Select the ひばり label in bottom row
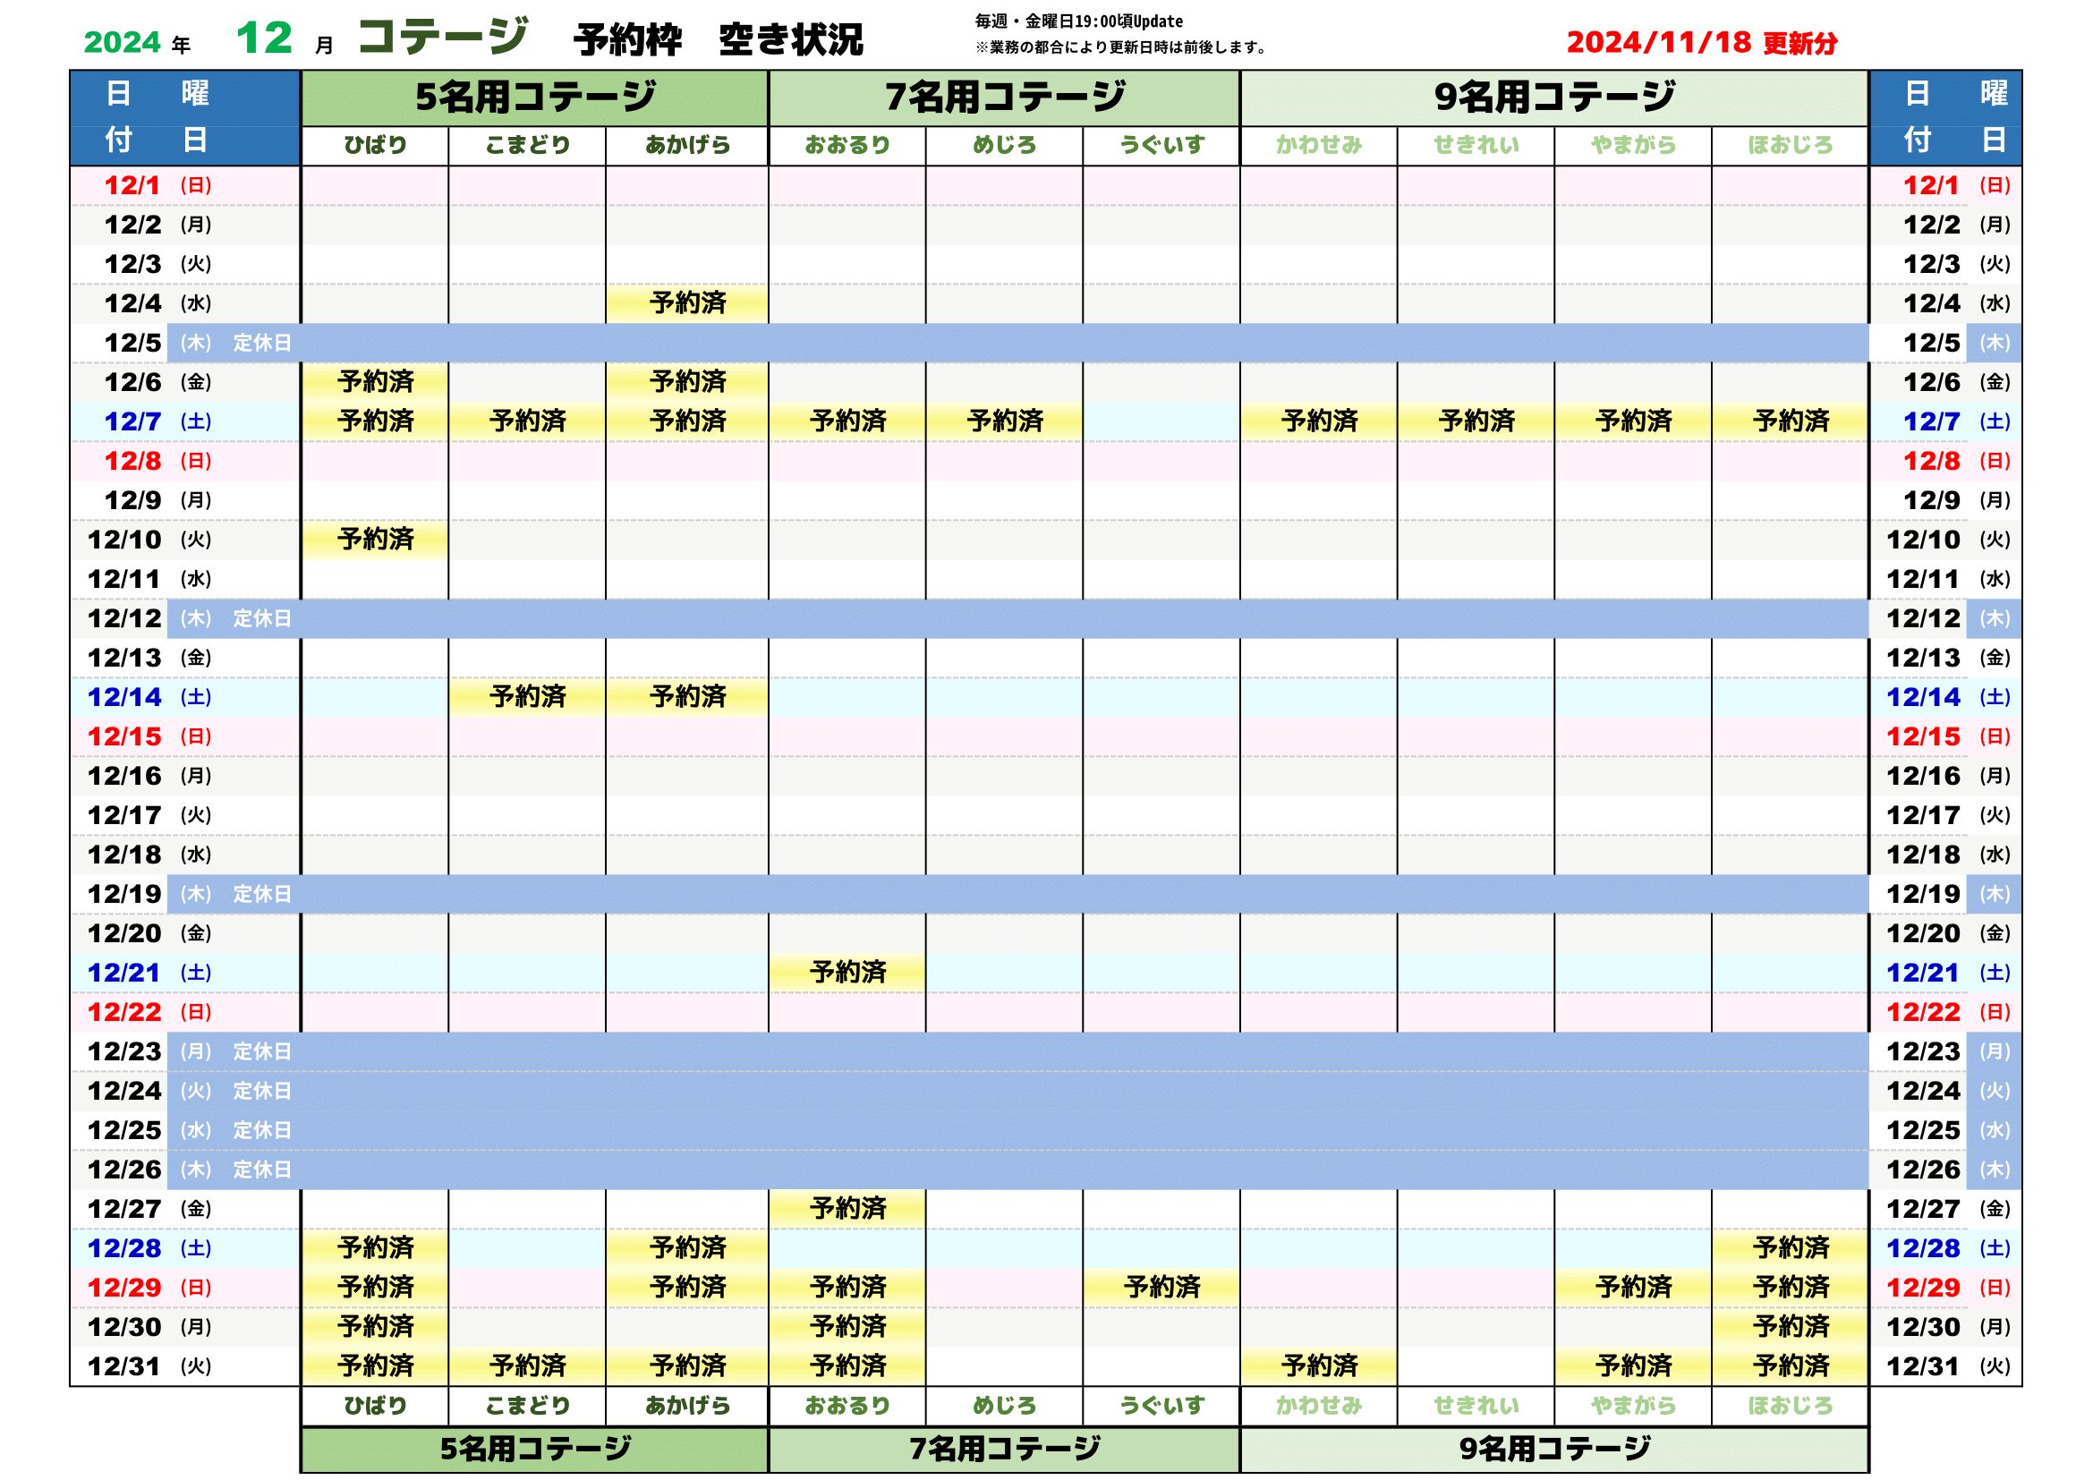The height and width of the screenshot is (1480, 2093). click(x=375, y=1407)
